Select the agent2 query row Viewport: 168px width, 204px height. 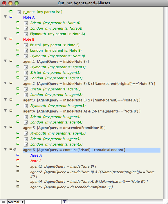[x=89, y=84]
